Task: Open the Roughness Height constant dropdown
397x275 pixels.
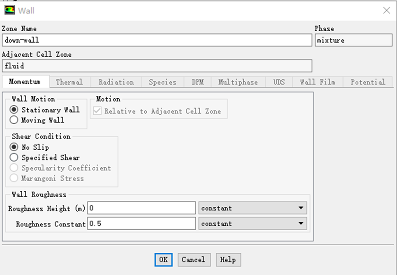Action: [253, 208]
